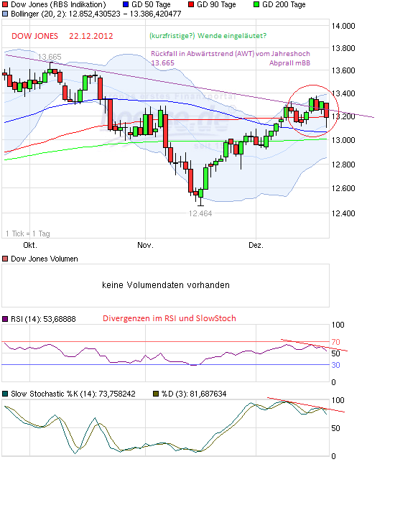Click the light-blue Bollinger legend swatch
The width and height of the screenshot is (418, 523).
(x=5, y=14)
